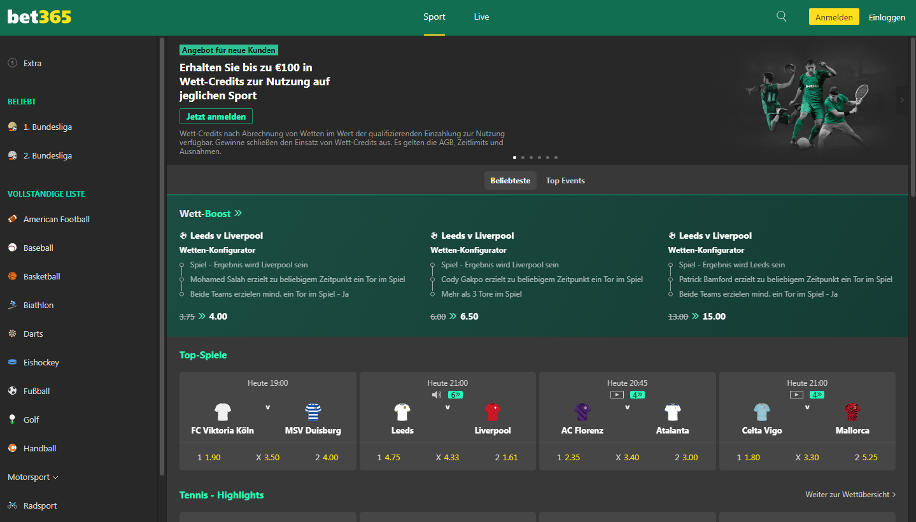
Task: Click the Liverpool red jersey icon
Action: [493, 412]
